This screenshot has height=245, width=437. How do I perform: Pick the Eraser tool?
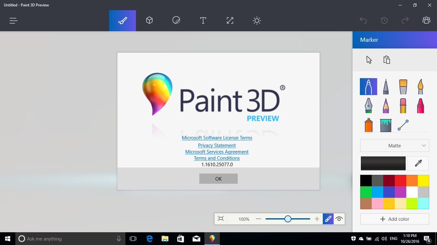click(403, 106)
